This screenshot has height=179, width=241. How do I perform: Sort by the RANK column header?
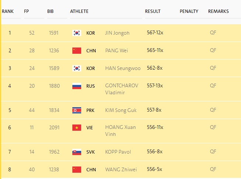click(8, 11)
